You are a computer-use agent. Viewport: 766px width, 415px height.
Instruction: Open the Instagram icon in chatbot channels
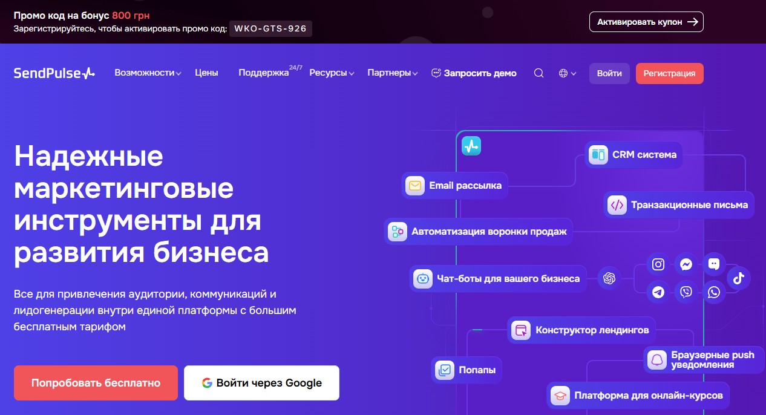658,264
